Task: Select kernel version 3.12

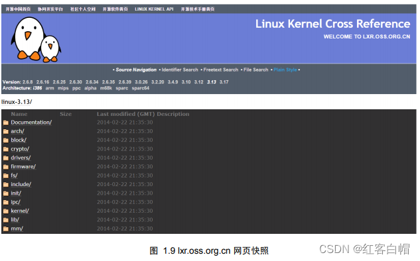Action: [x=199, y=82]
